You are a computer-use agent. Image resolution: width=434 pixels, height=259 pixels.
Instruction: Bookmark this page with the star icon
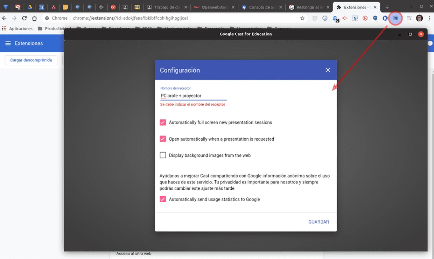[x=302, y=18]
